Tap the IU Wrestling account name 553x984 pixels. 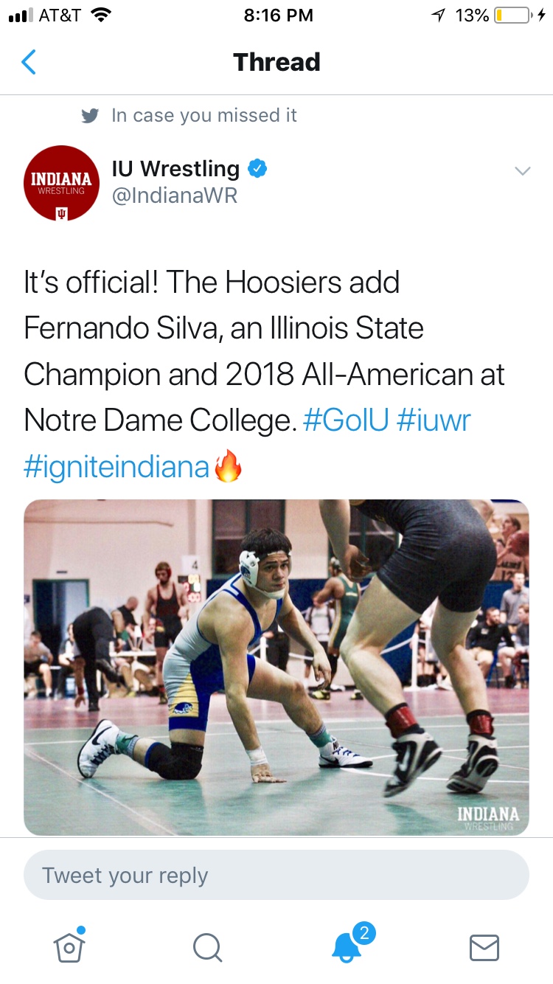pos(175,169)
